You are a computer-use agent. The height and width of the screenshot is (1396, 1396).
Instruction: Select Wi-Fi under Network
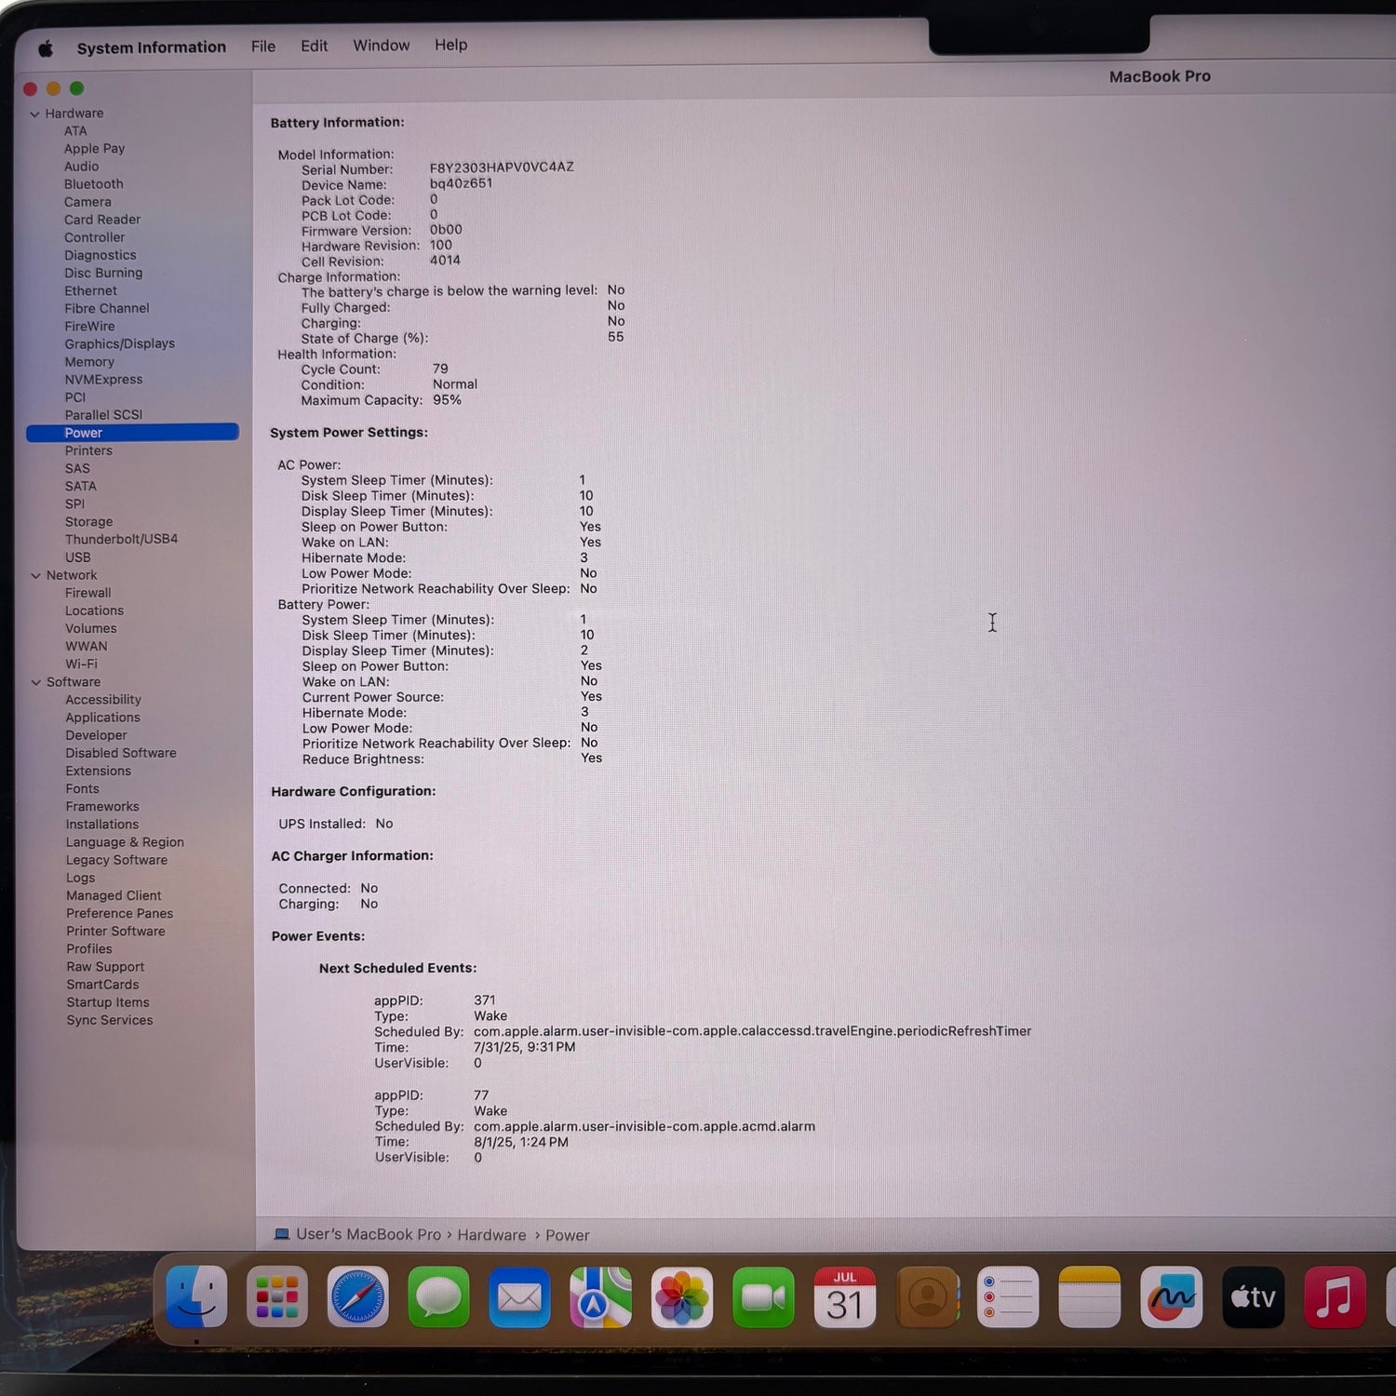(81, 664)
